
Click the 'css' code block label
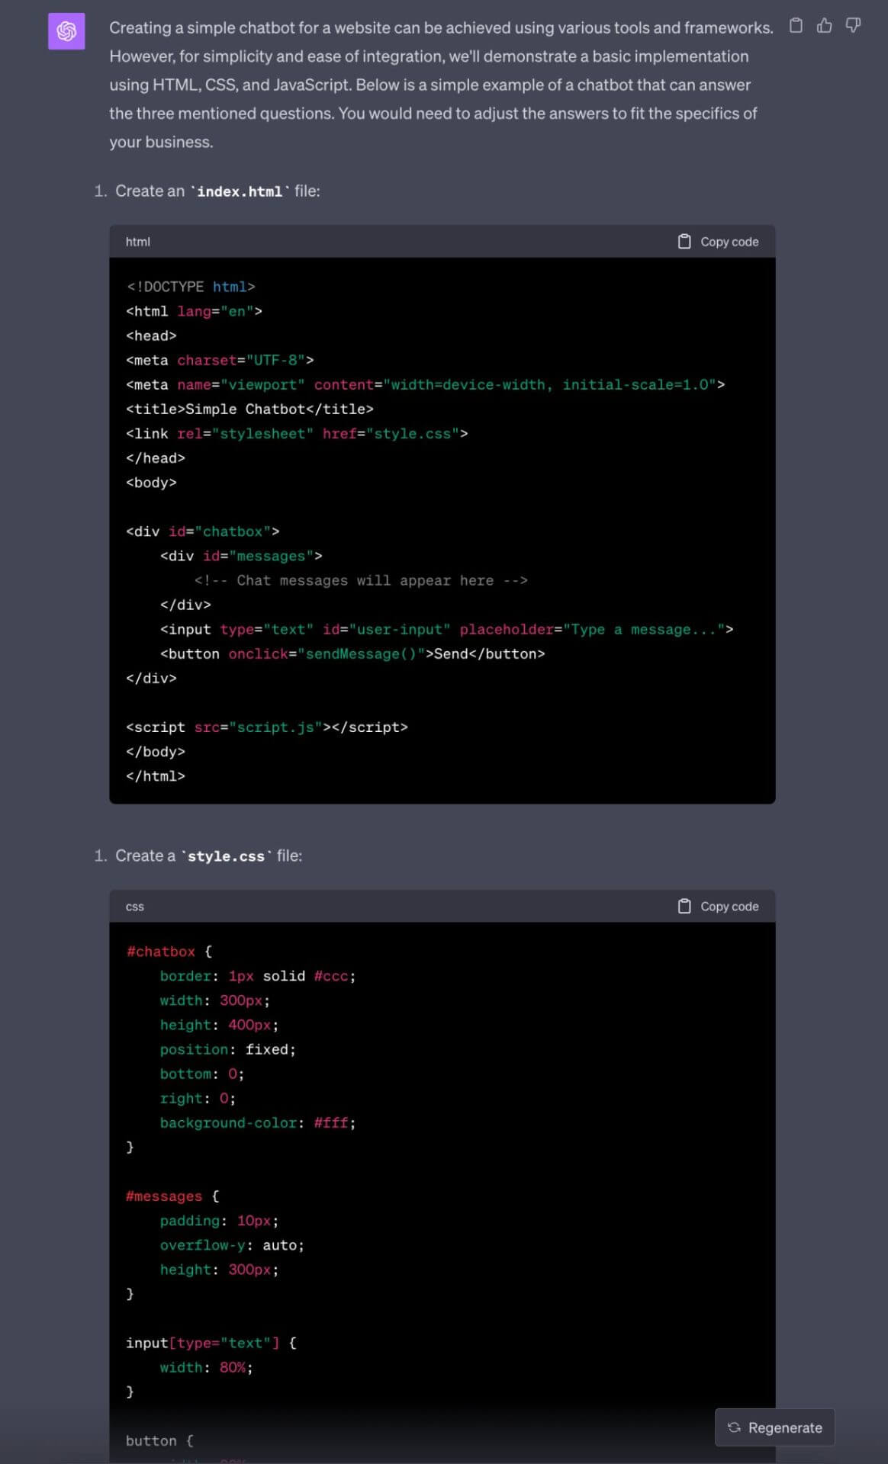(x=135, y=907)
